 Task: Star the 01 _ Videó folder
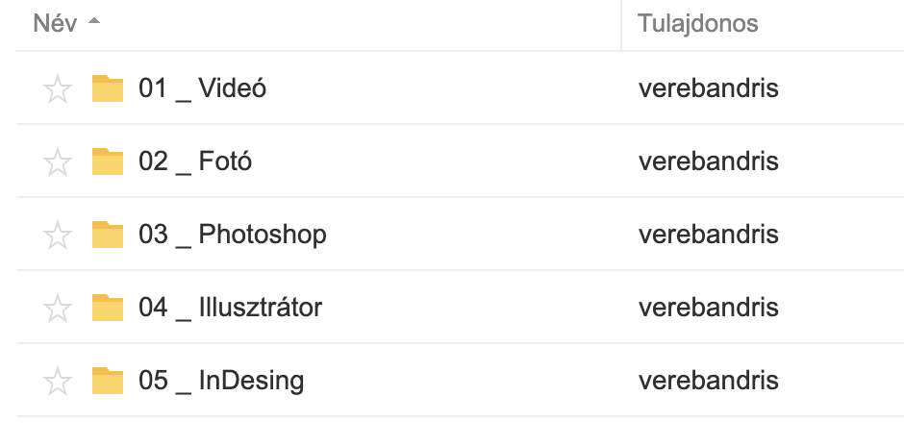(58, 89)
